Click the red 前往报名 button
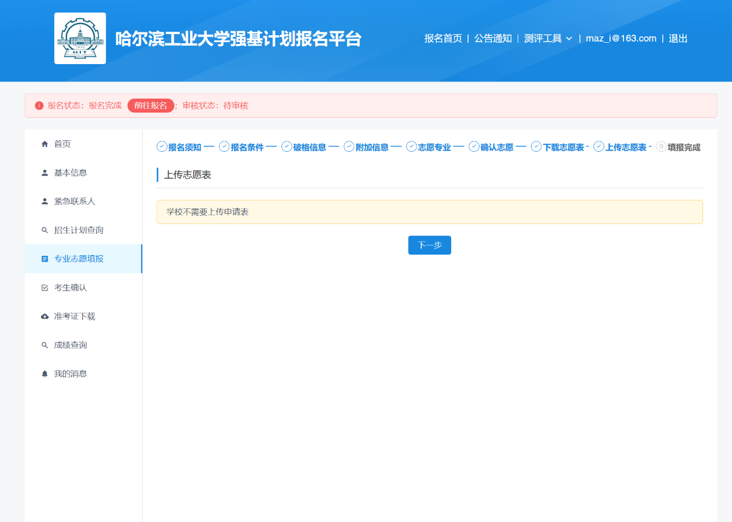The height and width of the screenshot is (522, 732). tap(151, 106)
